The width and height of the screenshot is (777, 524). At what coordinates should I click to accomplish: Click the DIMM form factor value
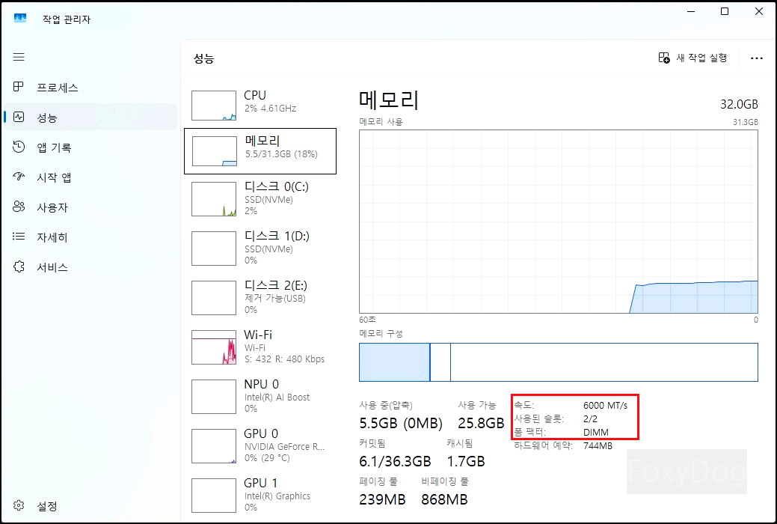[595, 432]
